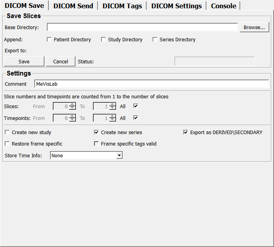Enable Frame specific tags valid
Image resolution: width=274 pixels, height=247 pixels.
coord(96,144)
